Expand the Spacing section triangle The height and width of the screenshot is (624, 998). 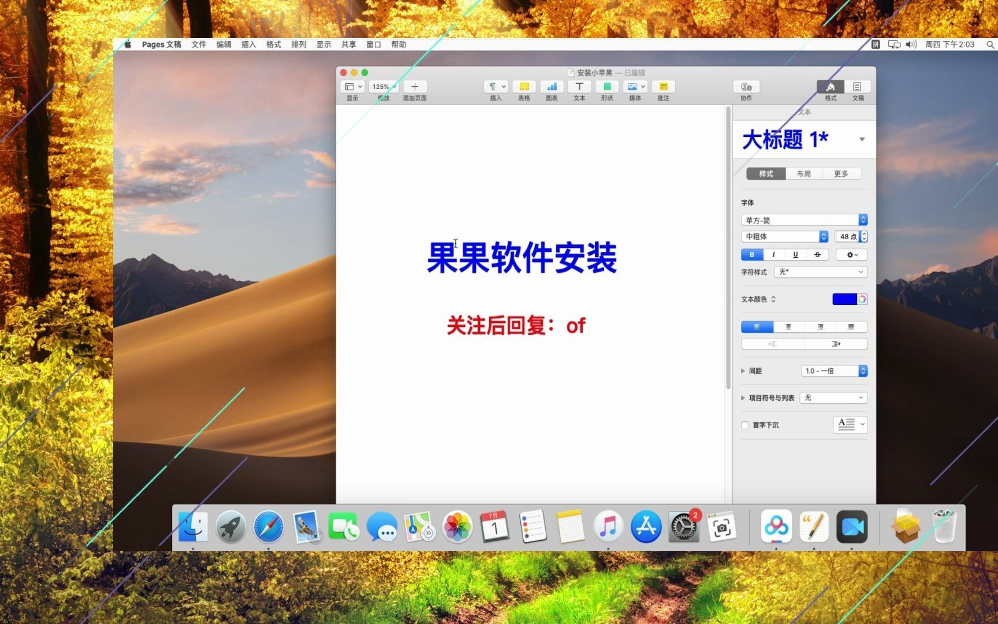743,371
